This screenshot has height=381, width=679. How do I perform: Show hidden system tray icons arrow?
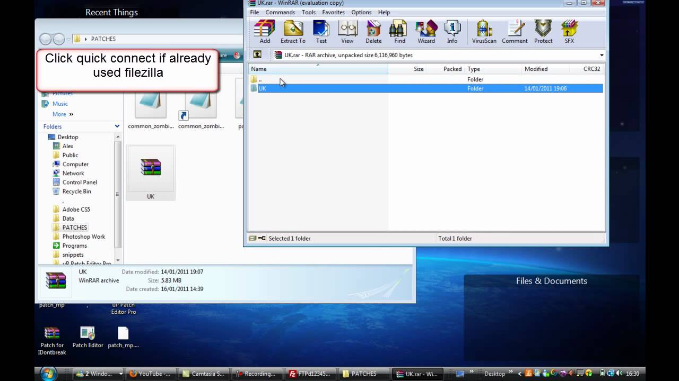point(520,374)
